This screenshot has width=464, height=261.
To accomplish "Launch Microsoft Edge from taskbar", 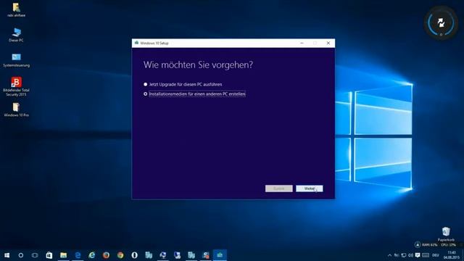I will click(78, 255).
